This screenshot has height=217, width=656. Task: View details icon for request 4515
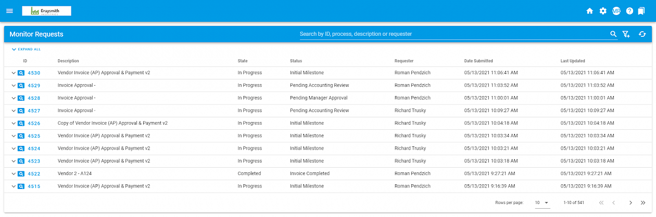pos(21,186)
